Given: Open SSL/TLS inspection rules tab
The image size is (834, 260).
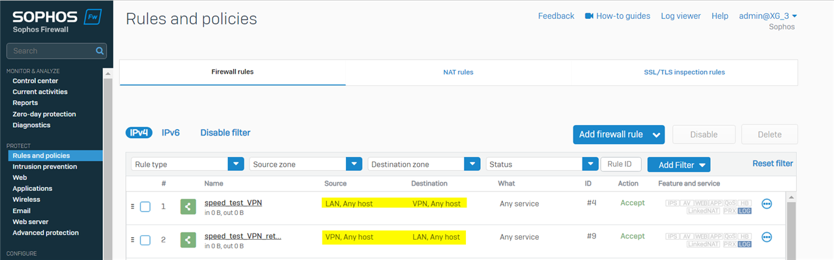Looking at the screenshot, I should 684,72.
